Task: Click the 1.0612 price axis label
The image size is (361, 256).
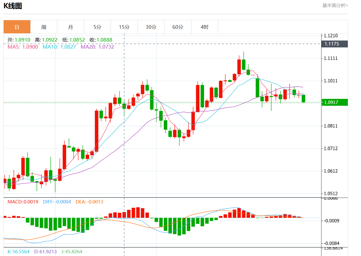Action: (331, 171)
